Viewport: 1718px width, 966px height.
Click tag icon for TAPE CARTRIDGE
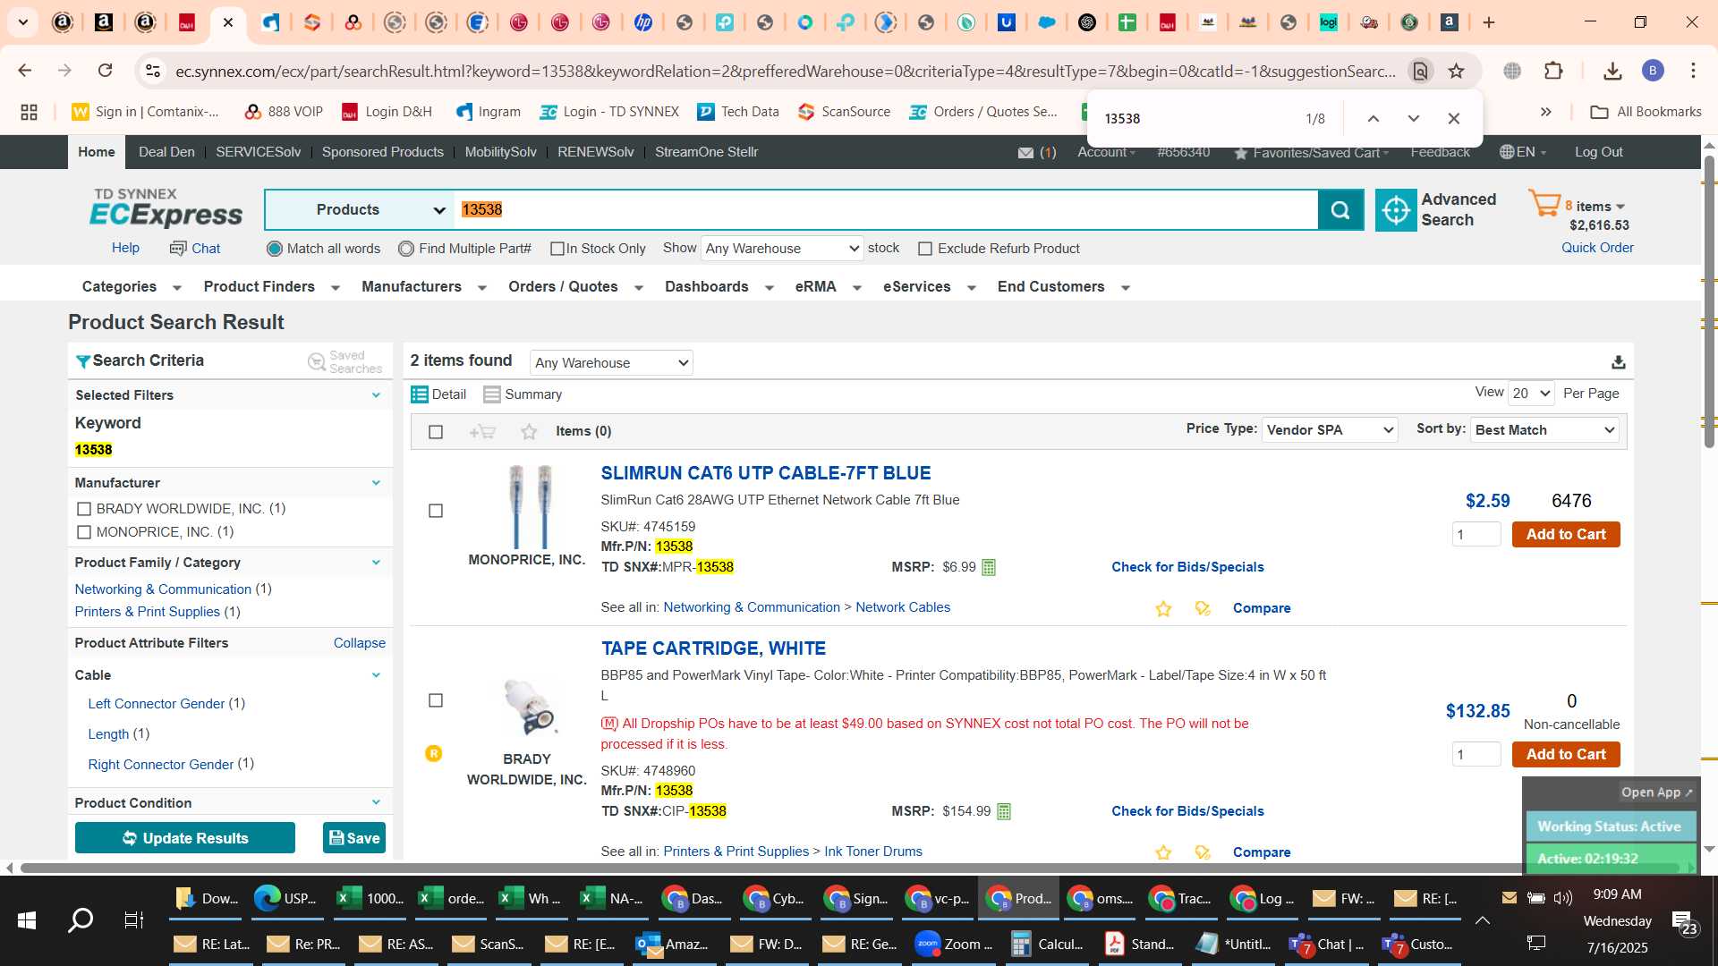pos(1203,852)
